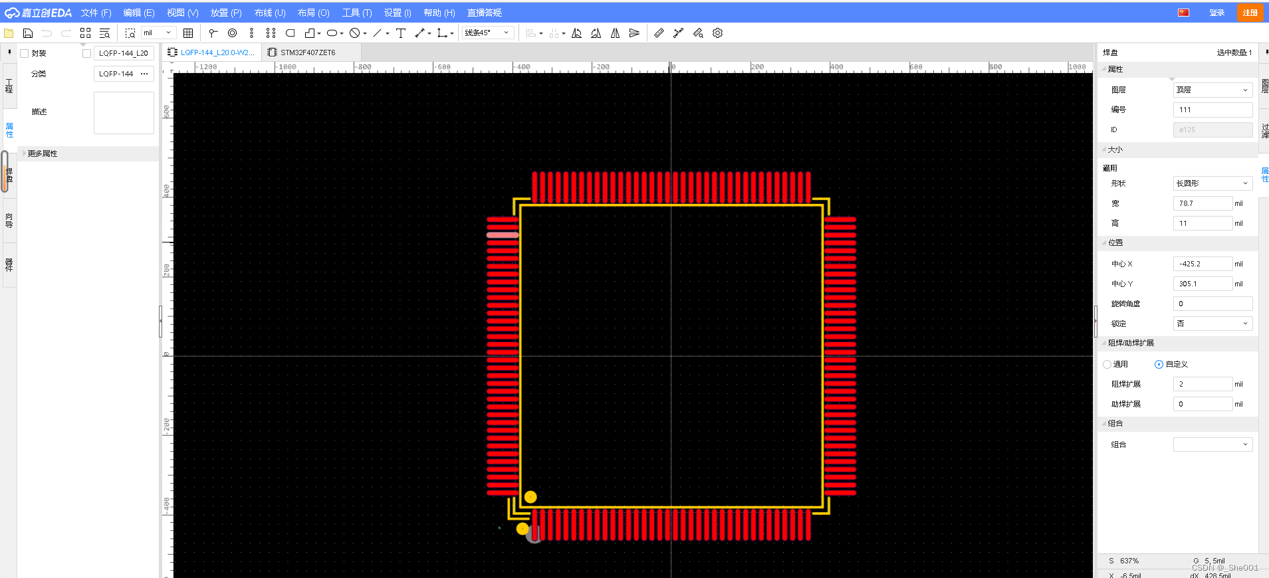Click the save file icon

pyautogui.click(x=28, y=33)
